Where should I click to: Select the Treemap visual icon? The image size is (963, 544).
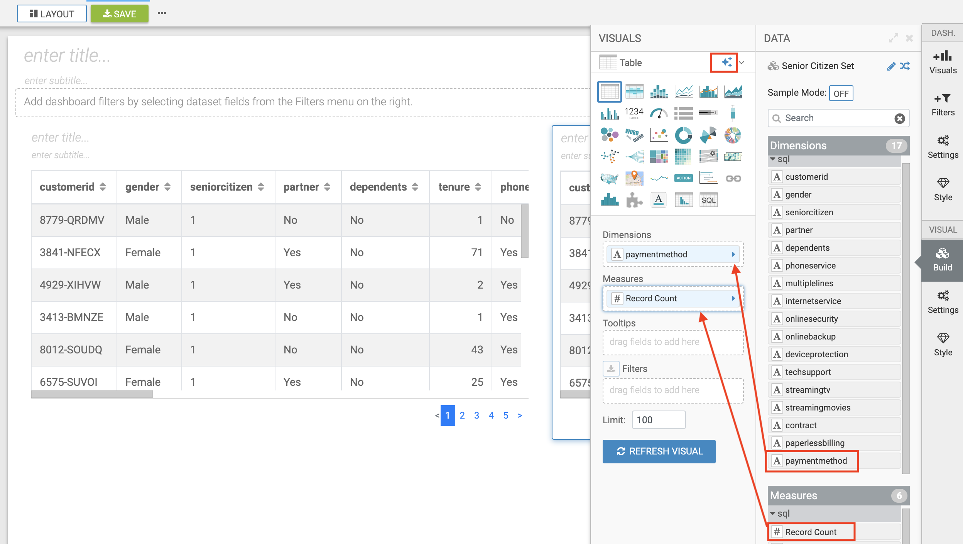(659, 157)
